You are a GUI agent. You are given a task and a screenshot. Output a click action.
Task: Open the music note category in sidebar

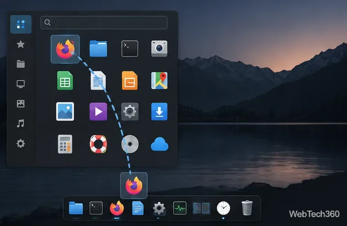click(x=21, y=124)
